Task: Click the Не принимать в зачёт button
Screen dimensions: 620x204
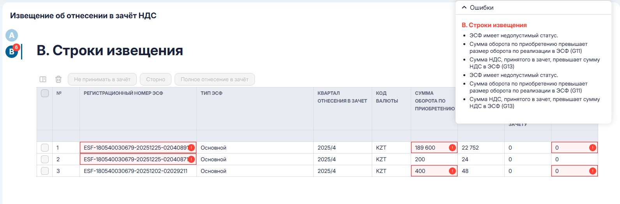Action: click(x=102, y=79)
